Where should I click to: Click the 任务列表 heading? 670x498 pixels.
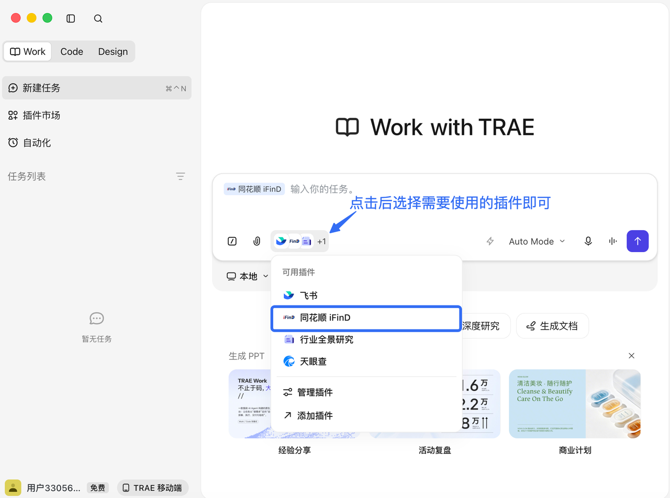pos(27,176)
